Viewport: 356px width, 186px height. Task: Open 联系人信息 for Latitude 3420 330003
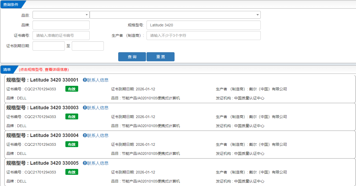(x=98, y=108)
